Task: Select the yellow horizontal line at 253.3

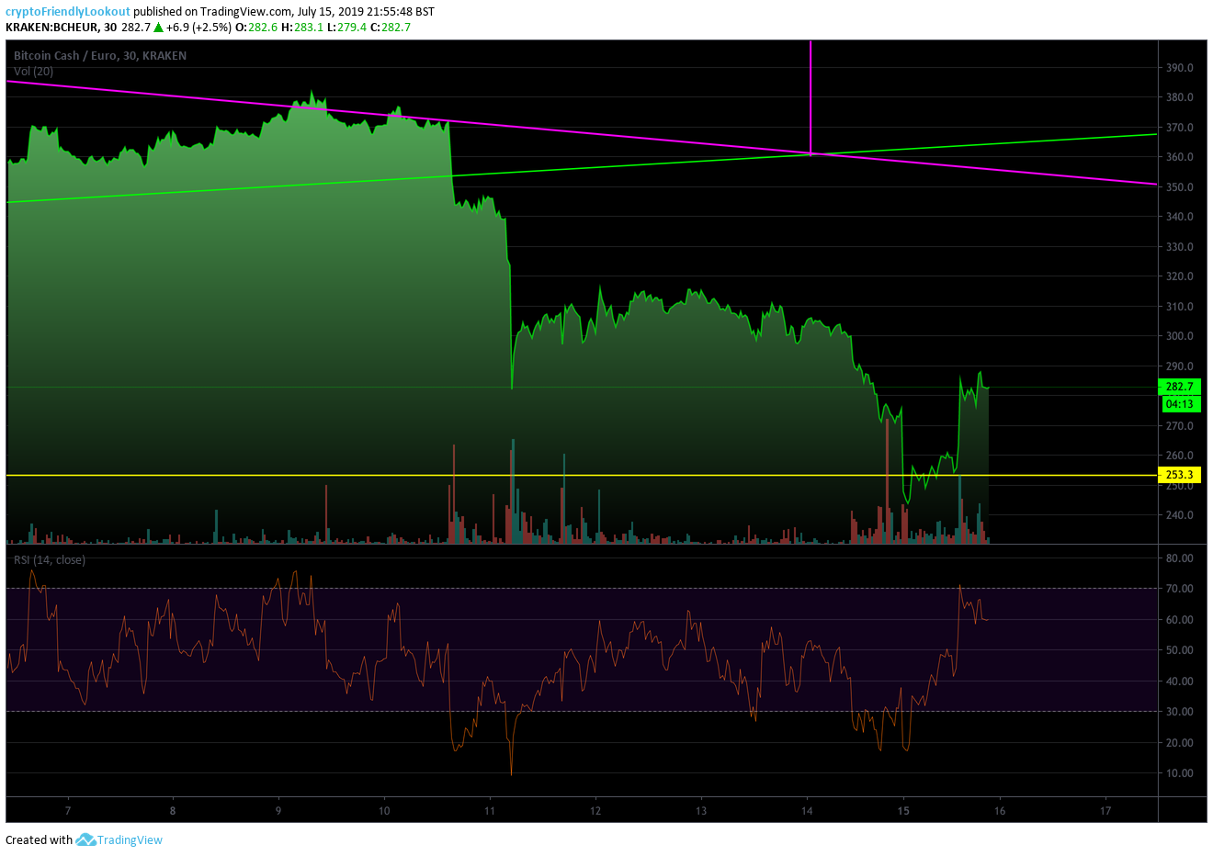Action: 581,475
